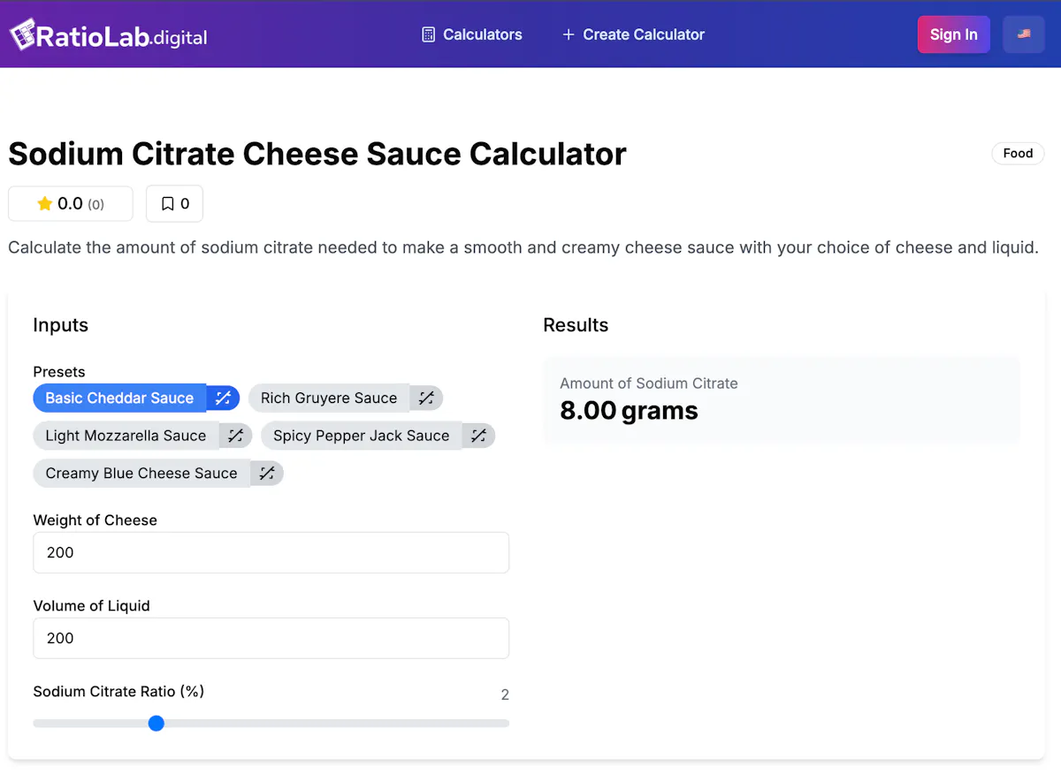The width and height of the screenshot is (1061, 774).
Task: Click the slider value 2 readout
Action: [505, 694]
